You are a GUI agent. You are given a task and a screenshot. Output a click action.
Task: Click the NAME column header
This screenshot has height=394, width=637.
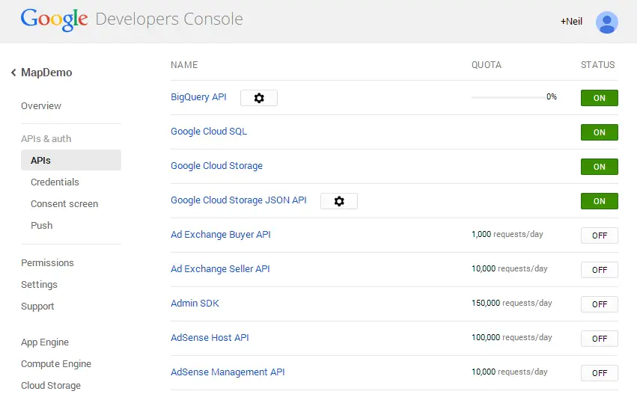tap(184, 65)
